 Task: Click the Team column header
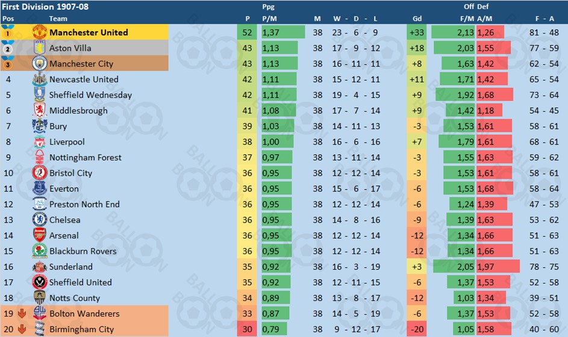tap(58, 19)
